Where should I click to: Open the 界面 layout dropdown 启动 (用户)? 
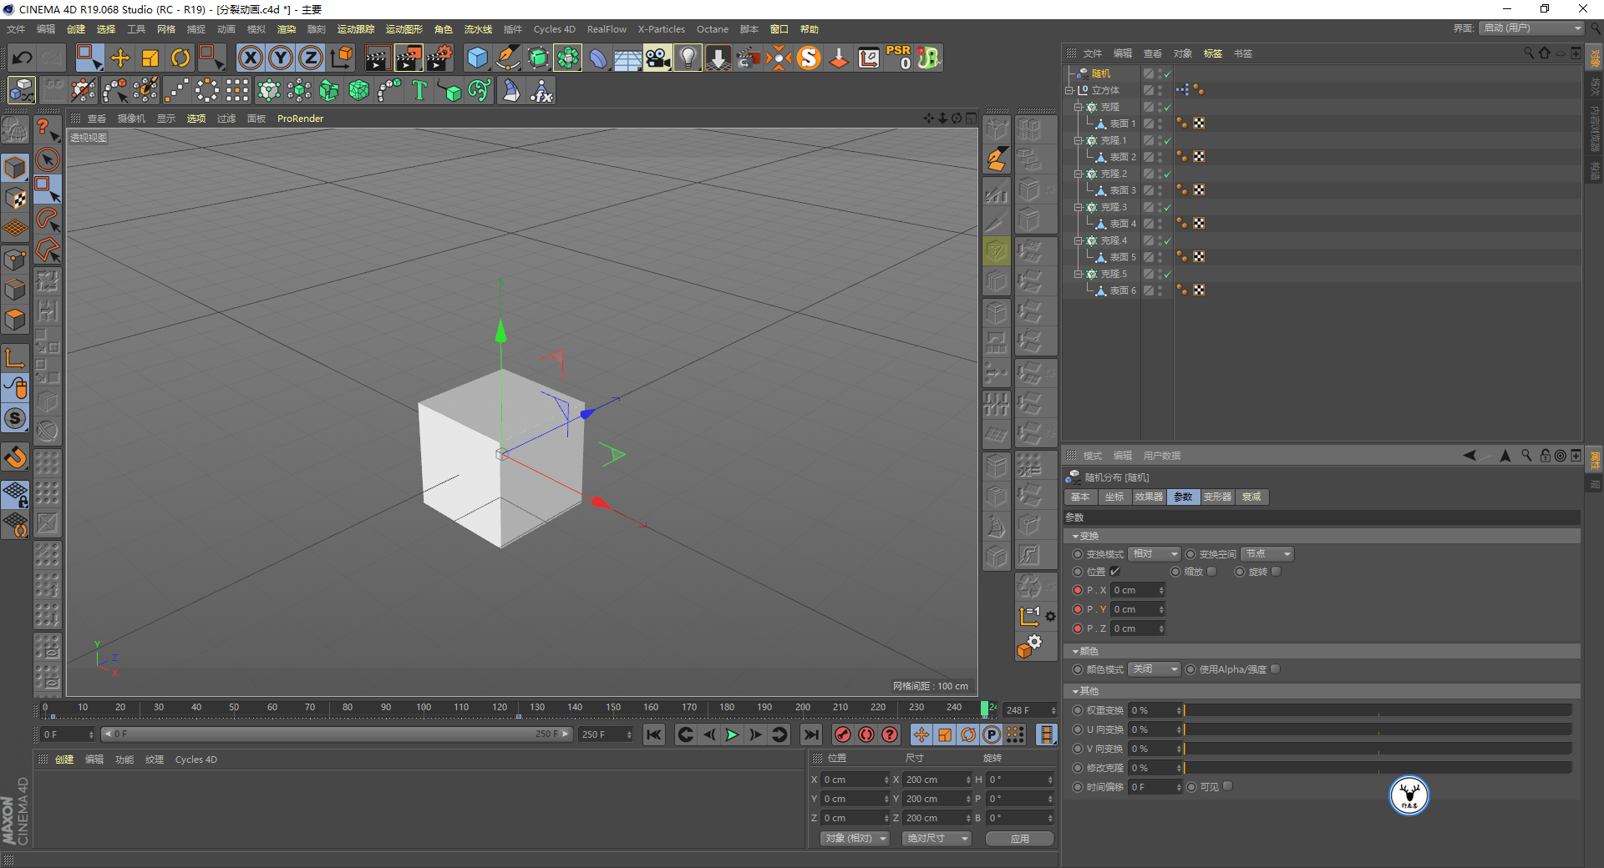point(1532,28)
